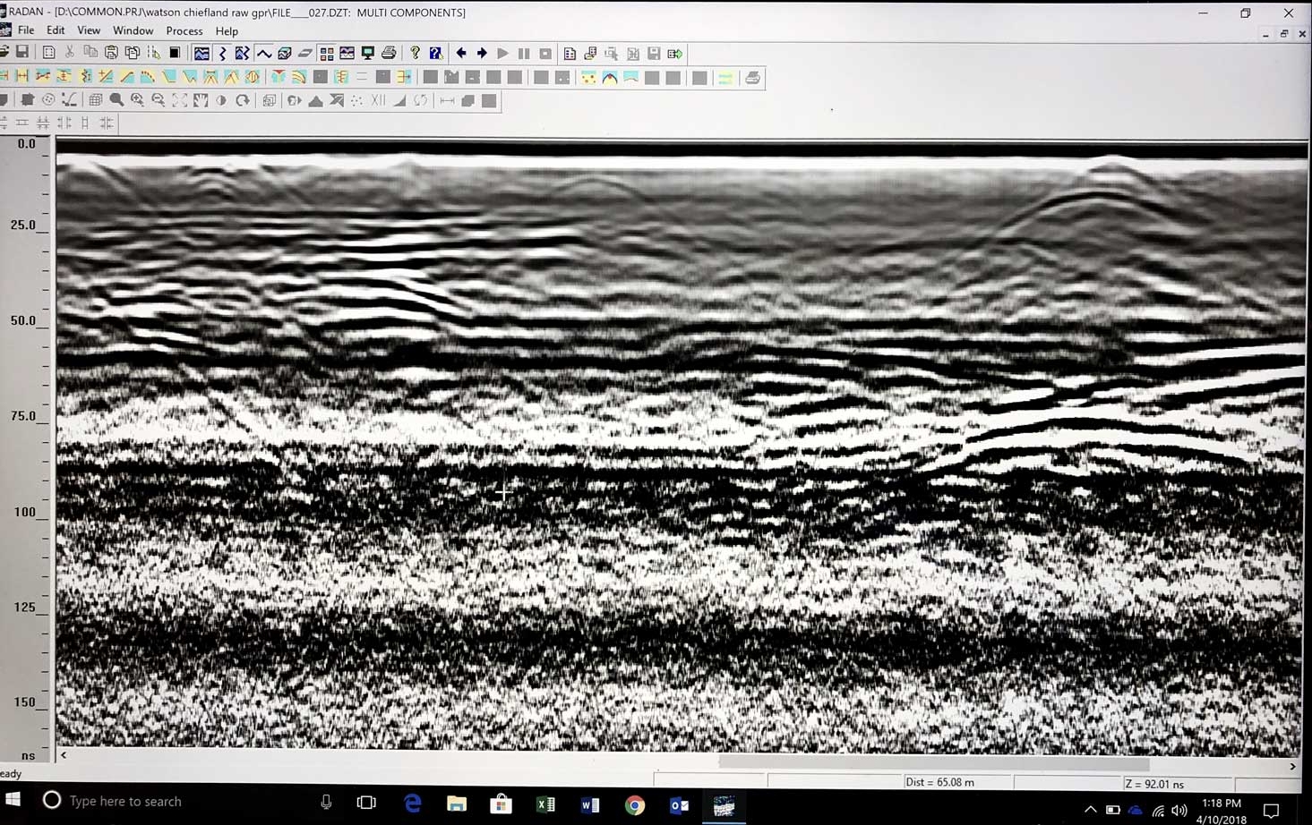This screenshot has width=1312, height=825.
Task: Click the curved rotate arrow icon
Action: point(243,100)
